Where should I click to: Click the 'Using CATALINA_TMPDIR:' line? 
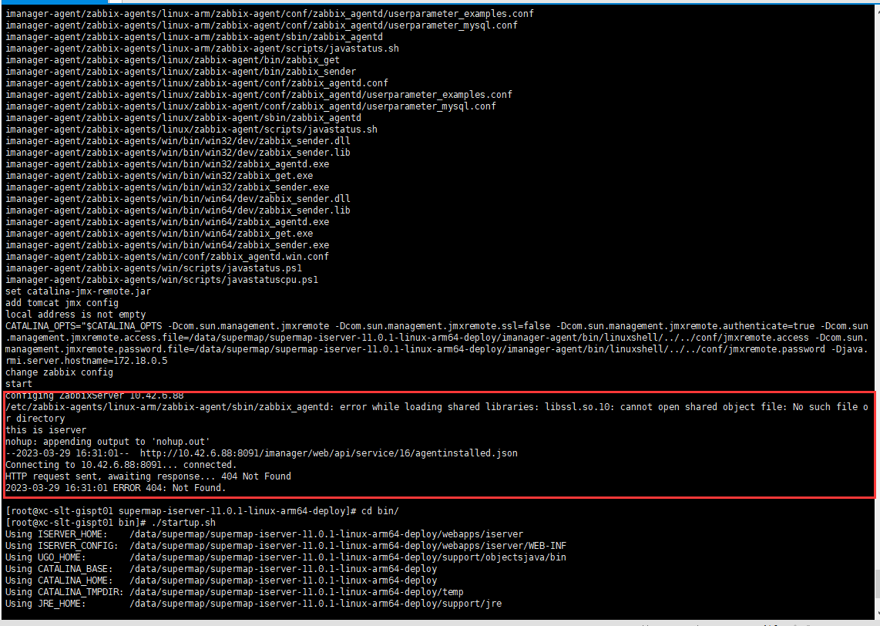point(234,592)
